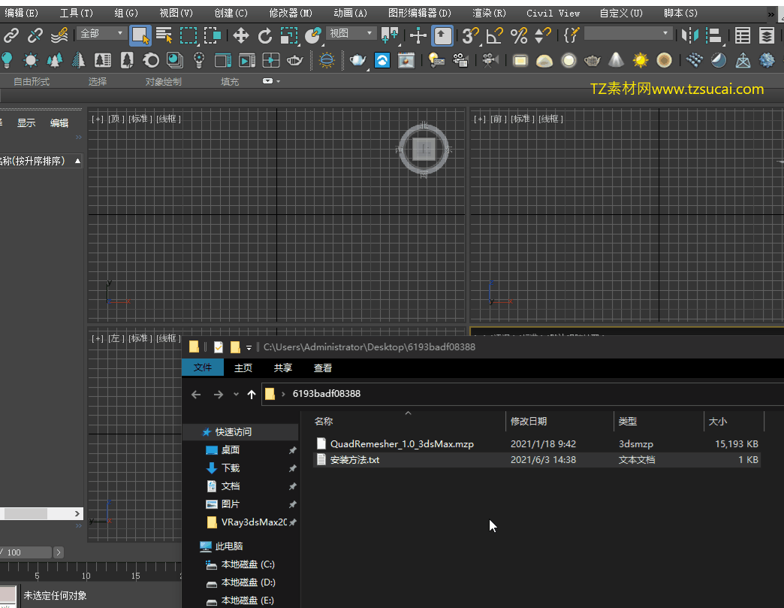Click the teal light bulb icon
This screenshot has width=784, height=608.
click(7, 60)
